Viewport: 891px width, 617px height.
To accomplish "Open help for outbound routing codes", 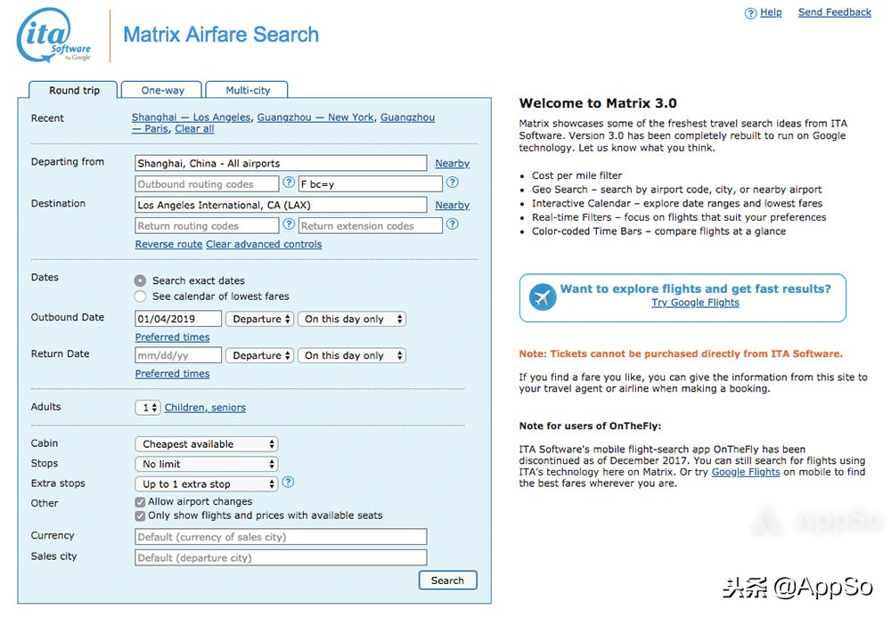I will [x=289, y=183].
